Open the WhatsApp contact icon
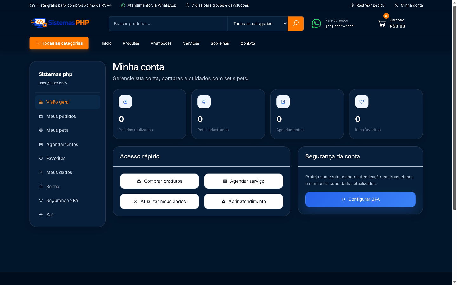This screenshot has width=457, height=285. click(316, 23)
